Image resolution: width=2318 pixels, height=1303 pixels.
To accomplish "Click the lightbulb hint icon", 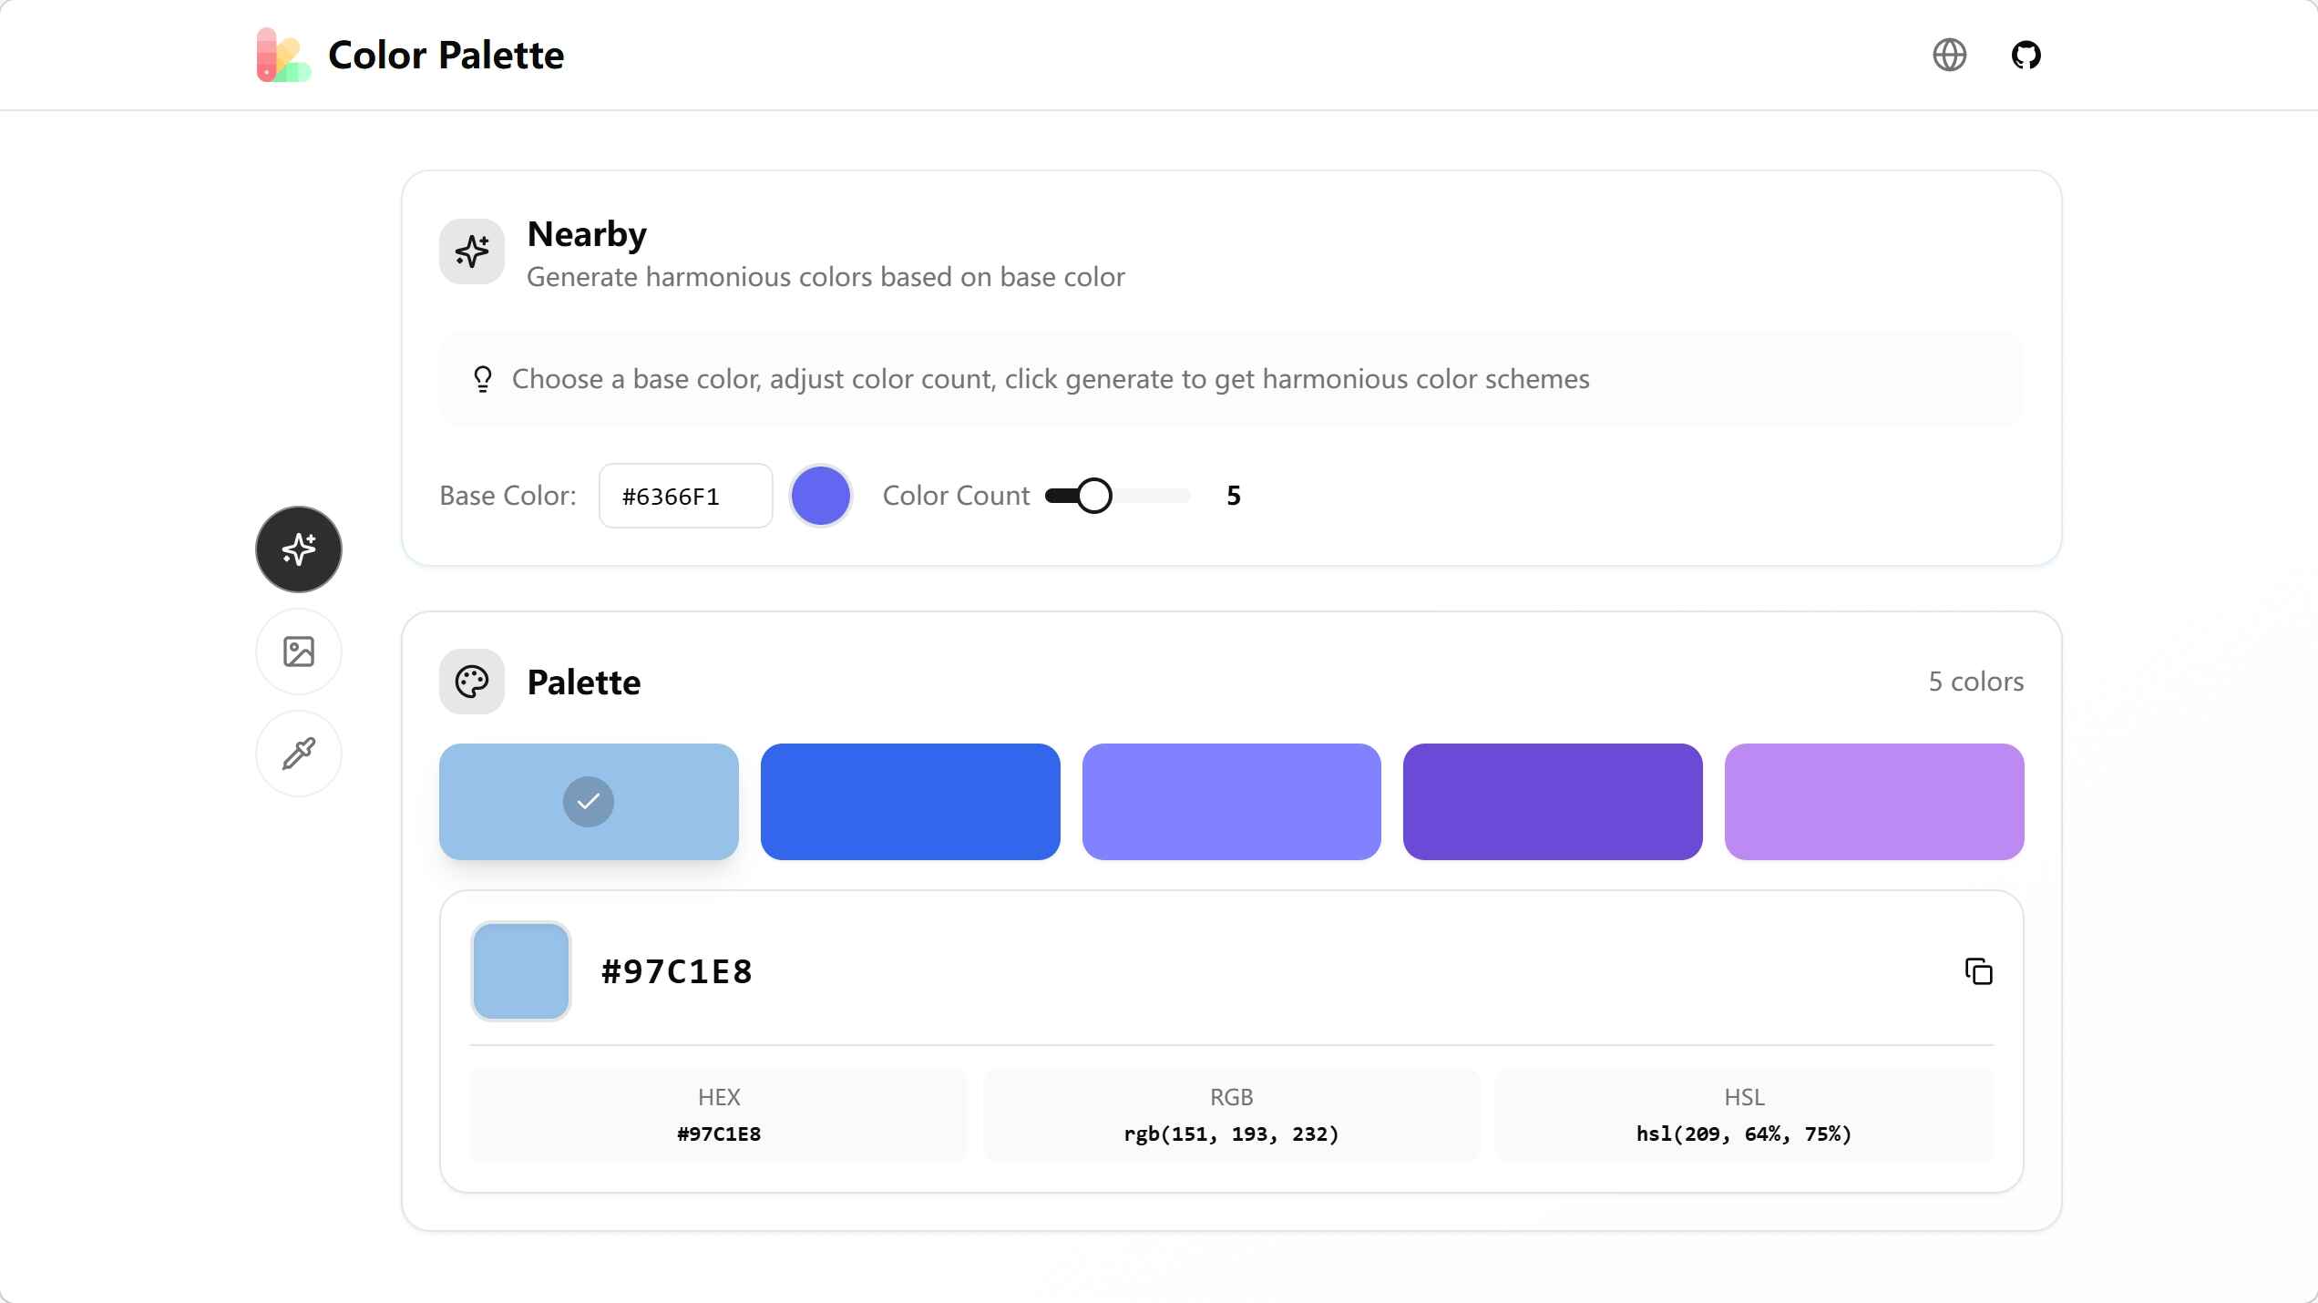I will [x=483, y=379].
